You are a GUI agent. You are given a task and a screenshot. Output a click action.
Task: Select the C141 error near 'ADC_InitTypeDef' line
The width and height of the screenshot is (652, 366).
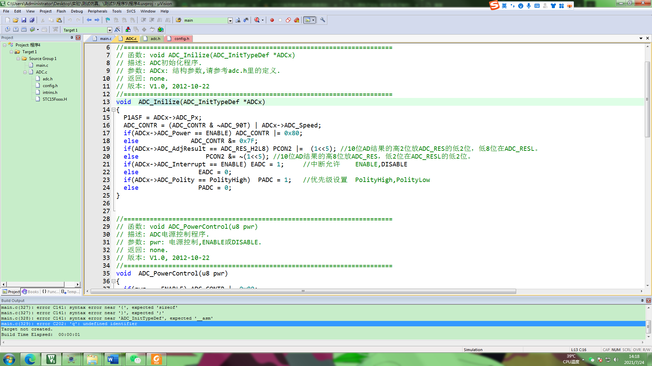107,318
